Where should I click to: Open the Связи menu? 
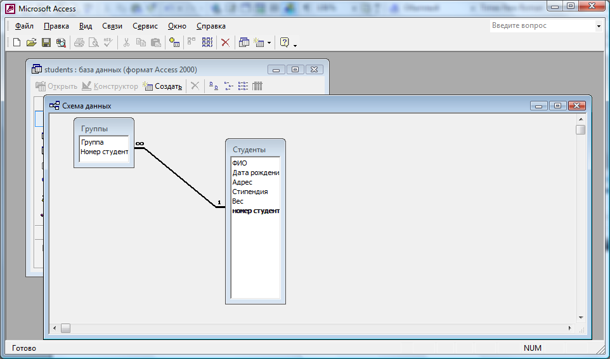point(112,26)
